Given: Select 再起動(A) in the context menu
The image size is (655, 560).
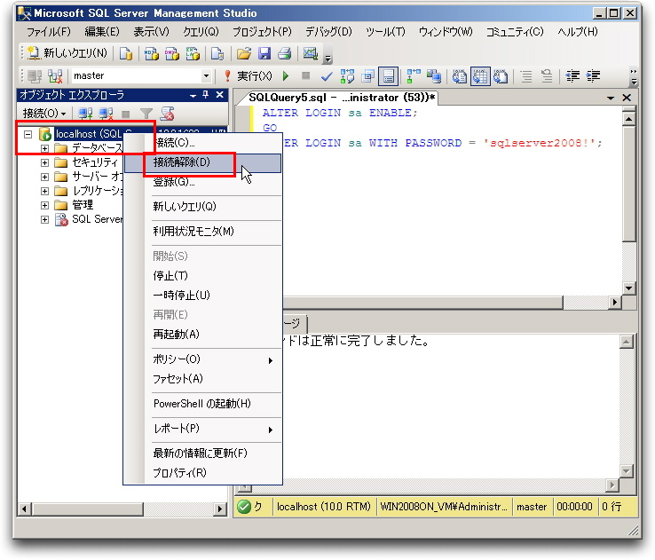Looking at the screenshot, I should (x=202, y=335).
